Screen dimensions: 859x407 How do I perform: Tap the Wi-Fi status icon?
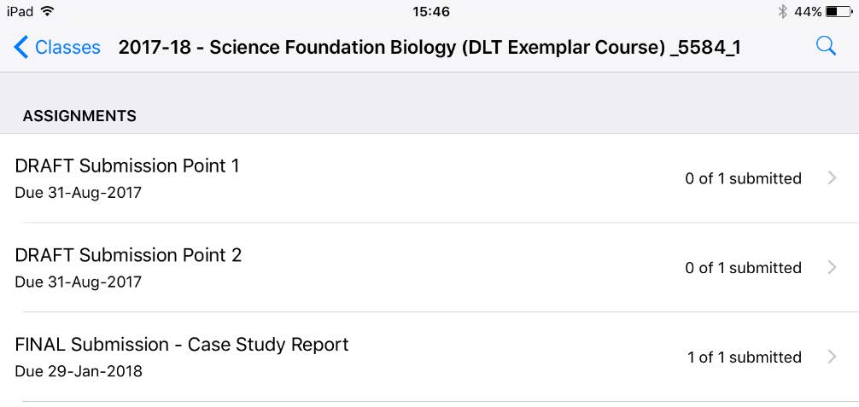click(48, 11)
